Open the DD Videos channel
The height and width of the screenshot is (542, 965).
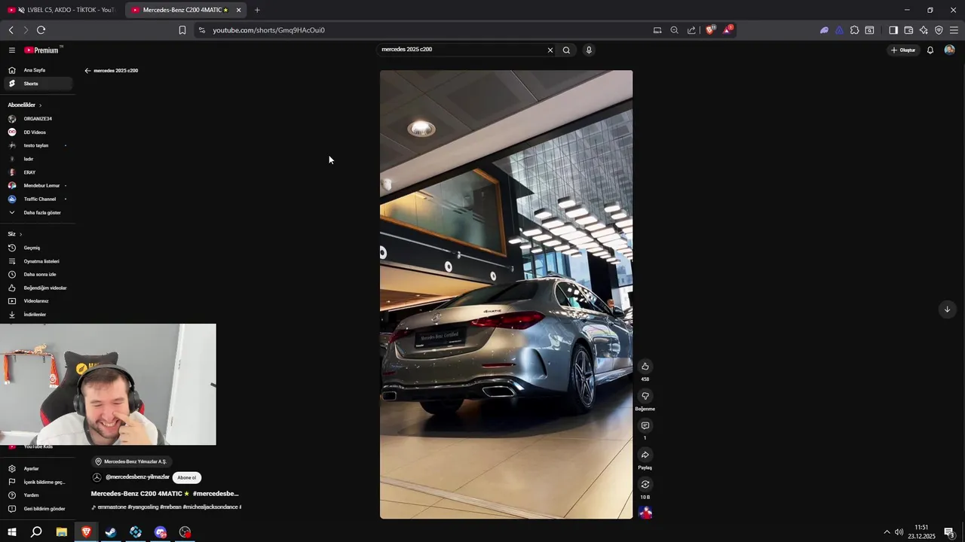click(x=37, y=132)
